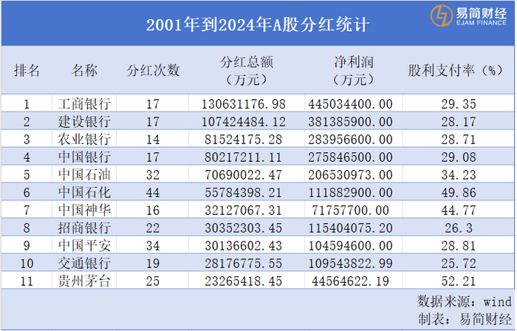Click net profit 71757700.00
This screenshot has width=517, height=331.
pos(351,211)
